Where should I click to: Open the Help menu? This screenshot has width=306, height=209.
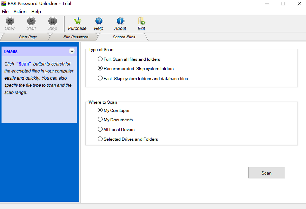(x=36, y=11)
